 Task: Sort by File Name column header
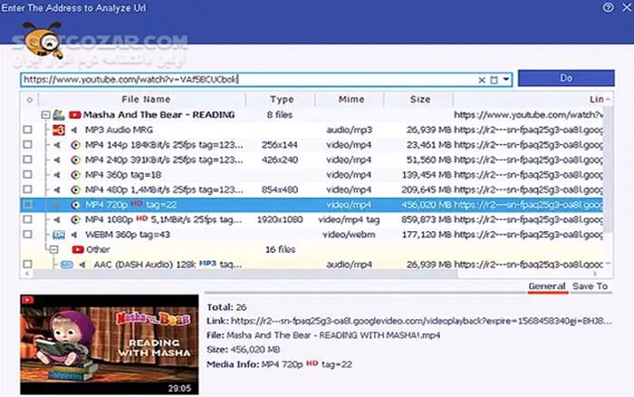coord(146,100)
